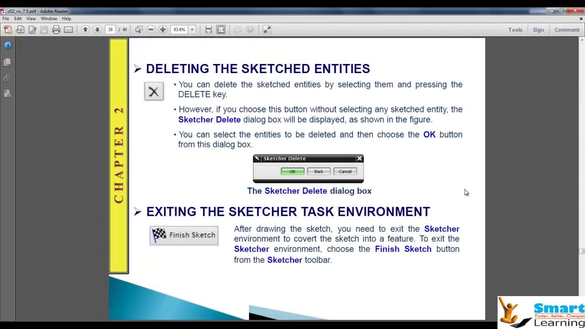This screenshot has width=585, height=329.
Task: Open the blue info panel in sidebar
Action: (8, 45)
